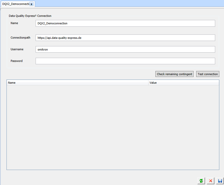This screenshot has width=224, height=185.
Task: Click the Data Quality Express² Connection group title
Action: [x=30, y=16]
